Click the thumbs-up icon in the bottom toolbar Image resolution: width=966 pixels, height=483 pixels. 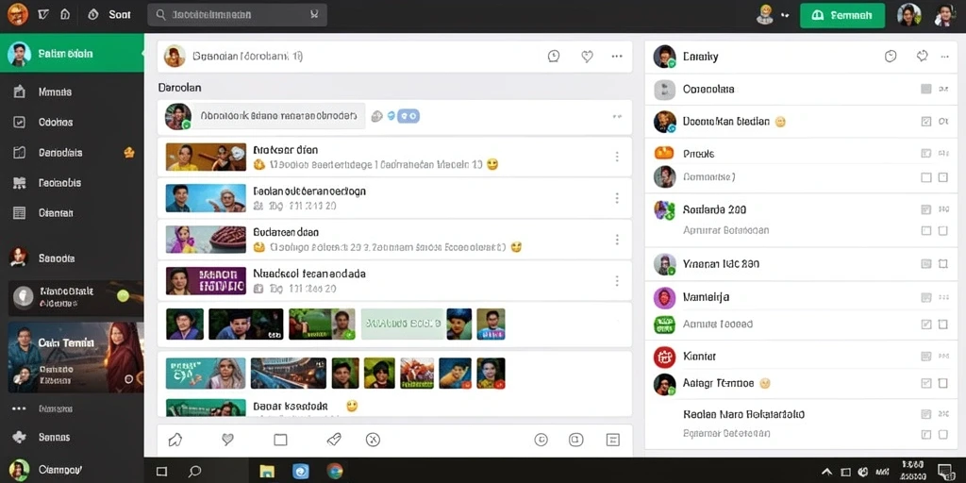(175, 440)
